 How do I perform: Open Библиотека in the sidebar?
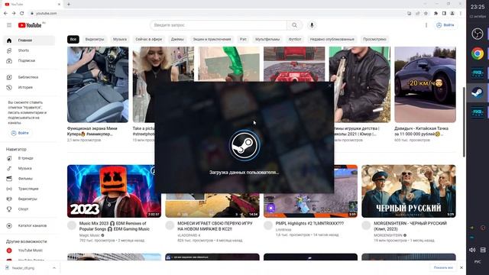(29, 77)
